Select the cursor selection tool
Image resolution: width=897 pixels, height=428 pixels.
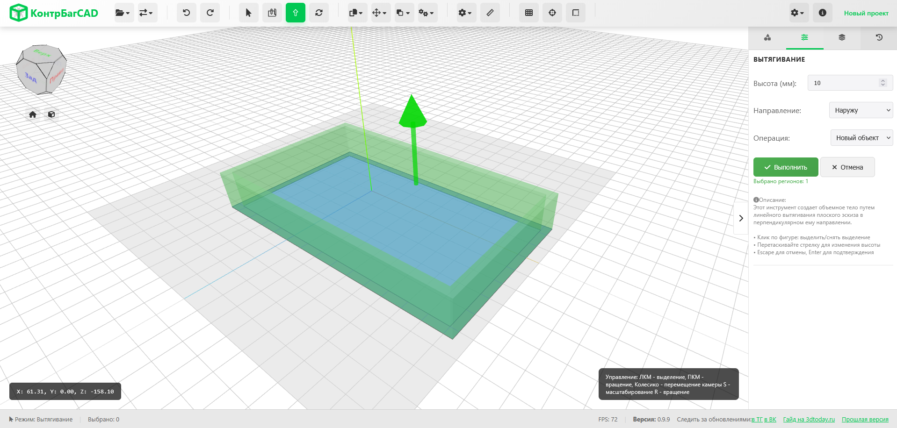(x=248, y=13)
